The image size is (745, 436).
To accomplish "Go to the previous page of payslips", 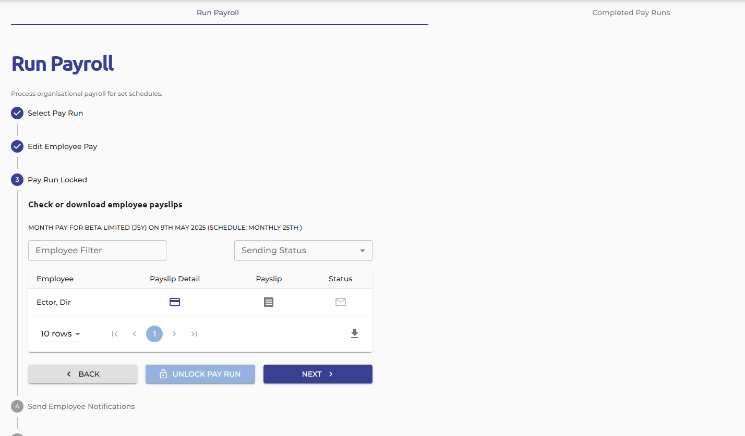I will tap(135, 334).
